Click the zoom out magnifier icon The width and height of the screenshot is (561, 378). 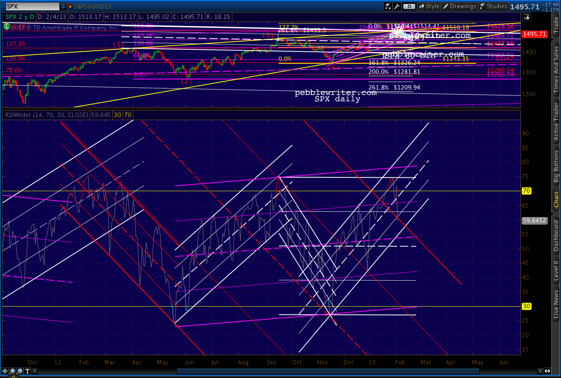tap(20, 371)
